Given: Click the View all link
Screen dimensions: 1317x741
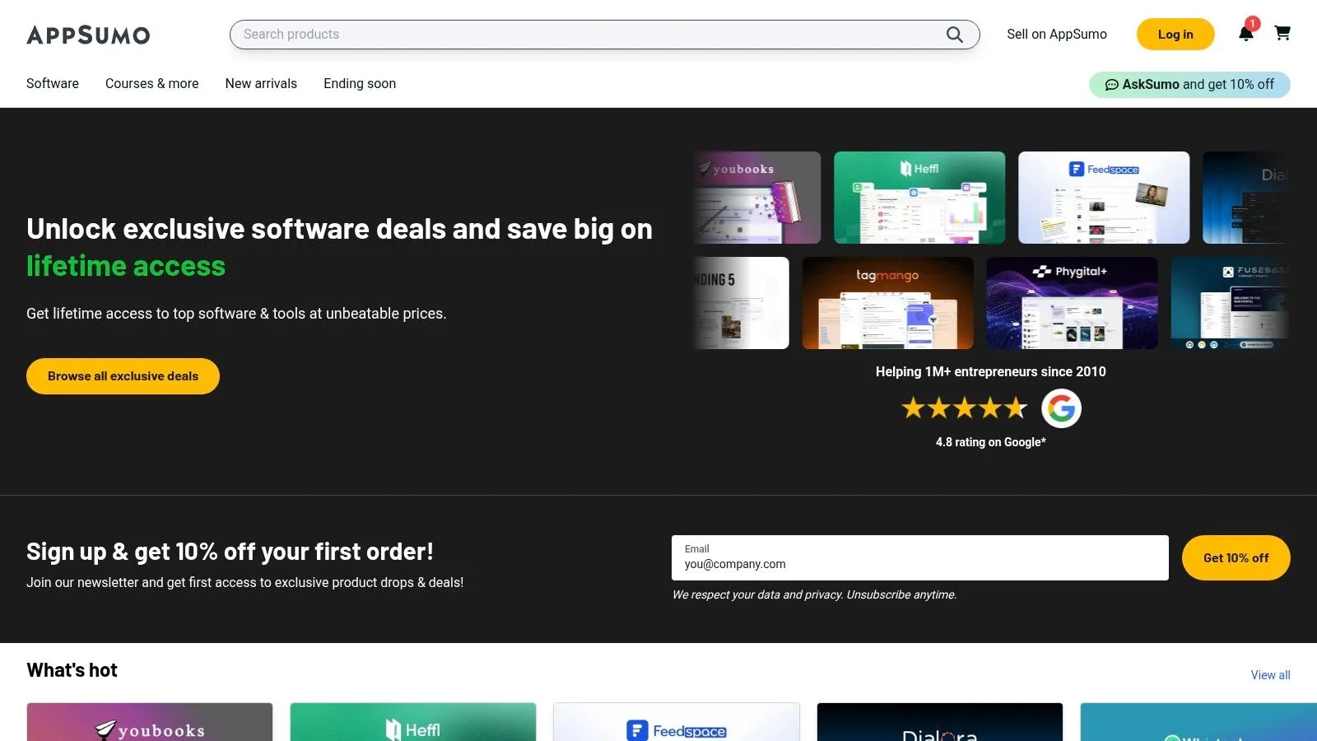Looking at the screenshot, I should pyautogui.click(x=1269, y=674).
